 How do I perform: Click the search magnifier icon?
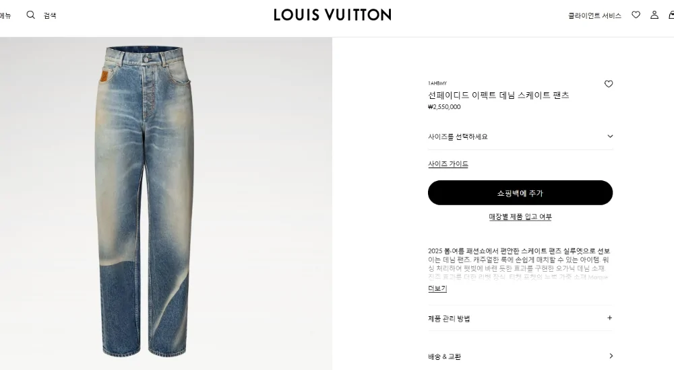(x=30, y=15)
